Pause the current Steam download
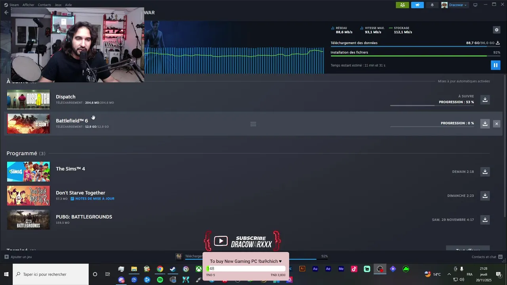 pos(495,65)
